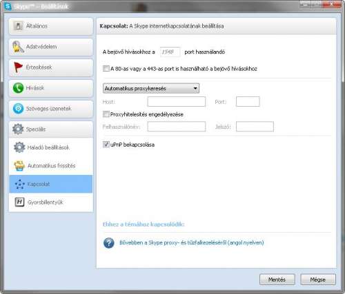Select Automatikus frissítés submenu item
This screenshot has width=345, height=294.
coord(51,166)
